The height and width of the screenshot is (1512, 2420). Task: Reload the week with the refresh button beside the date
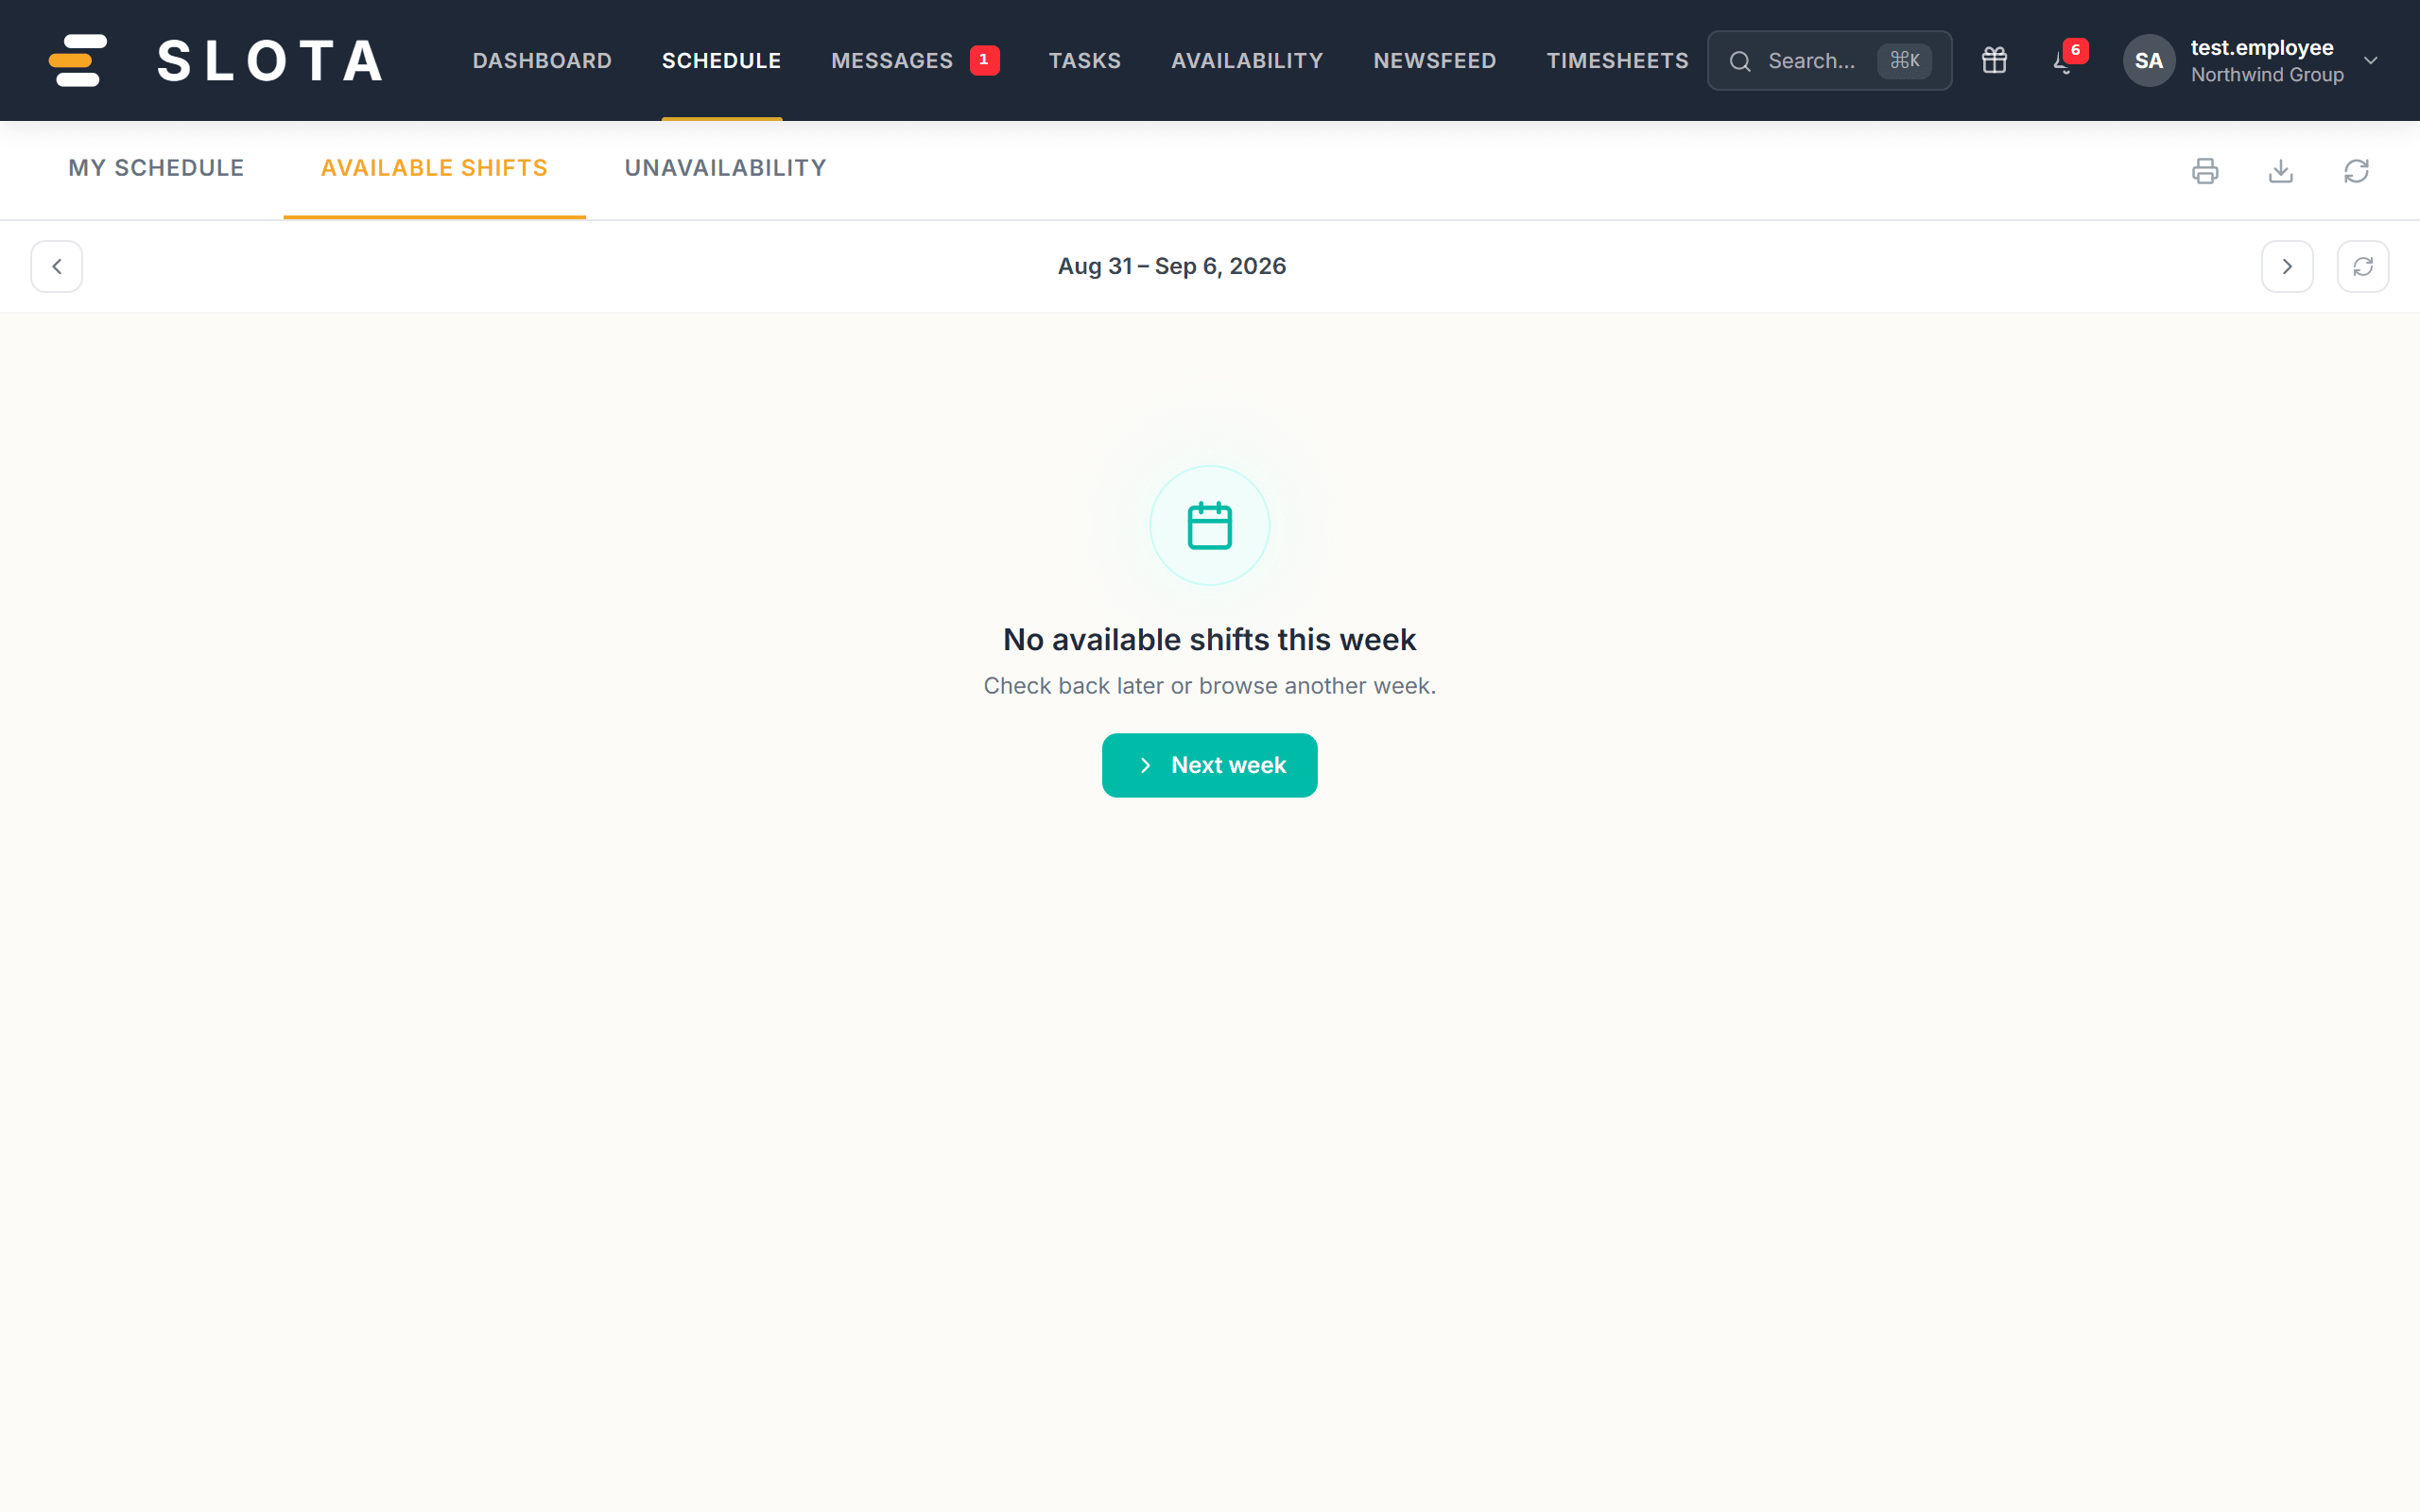pyautogui.click(x=2363, y=266)
